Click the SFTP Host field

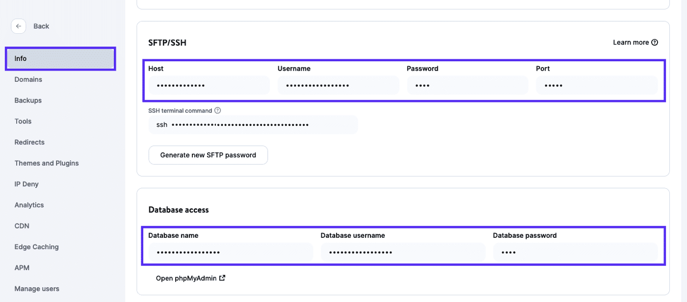pos(209,85)
